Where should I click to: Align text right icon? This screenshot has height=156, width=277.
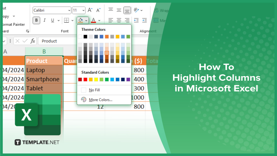tap(127, 20)
